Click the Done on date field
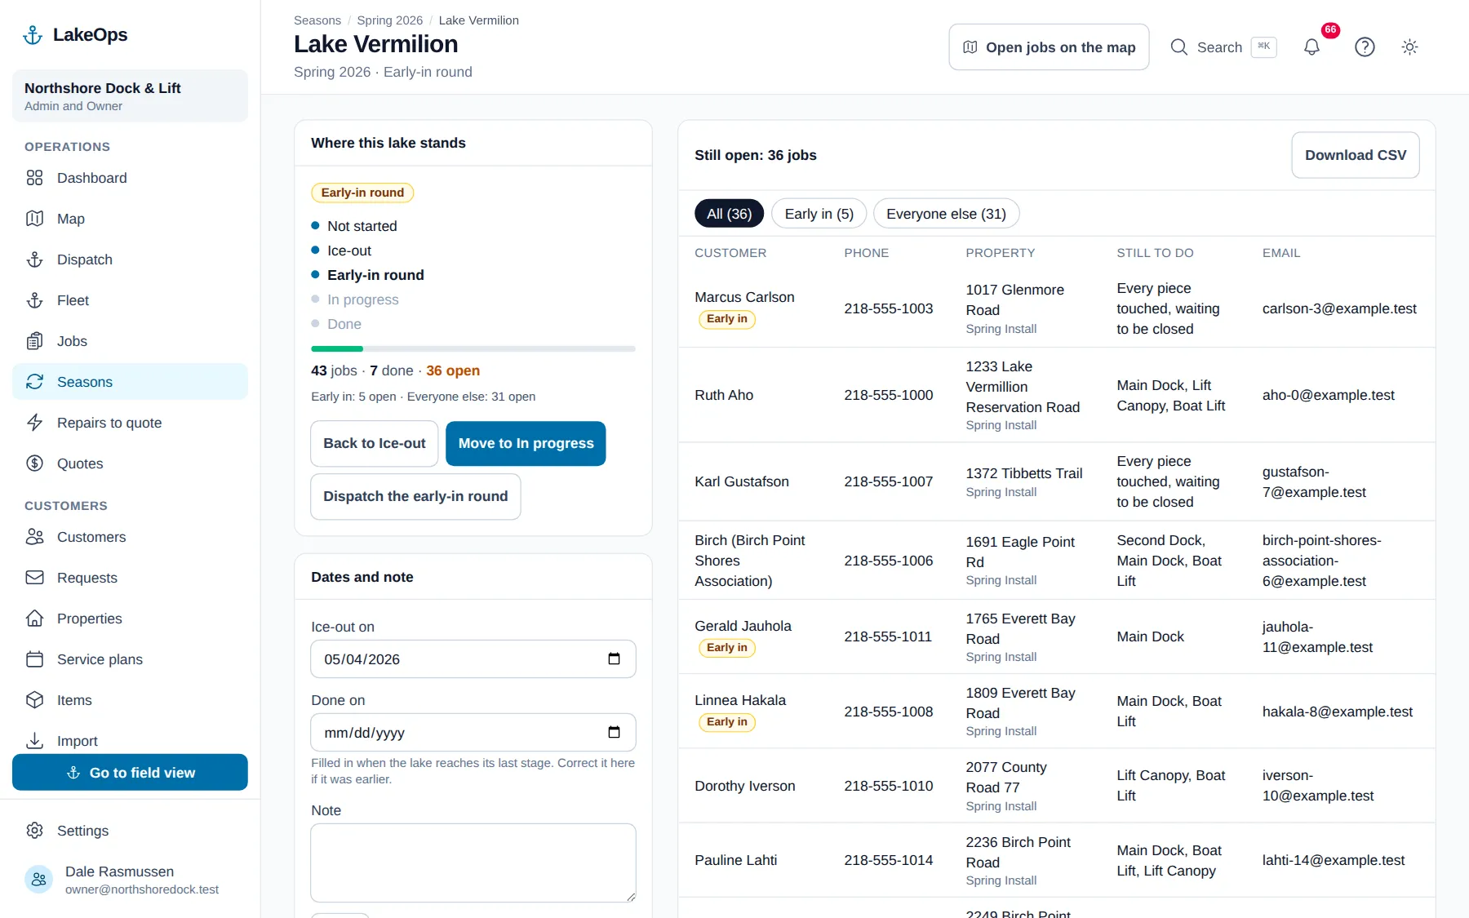Screen dimensions: 1469x918 pos(473,732)
